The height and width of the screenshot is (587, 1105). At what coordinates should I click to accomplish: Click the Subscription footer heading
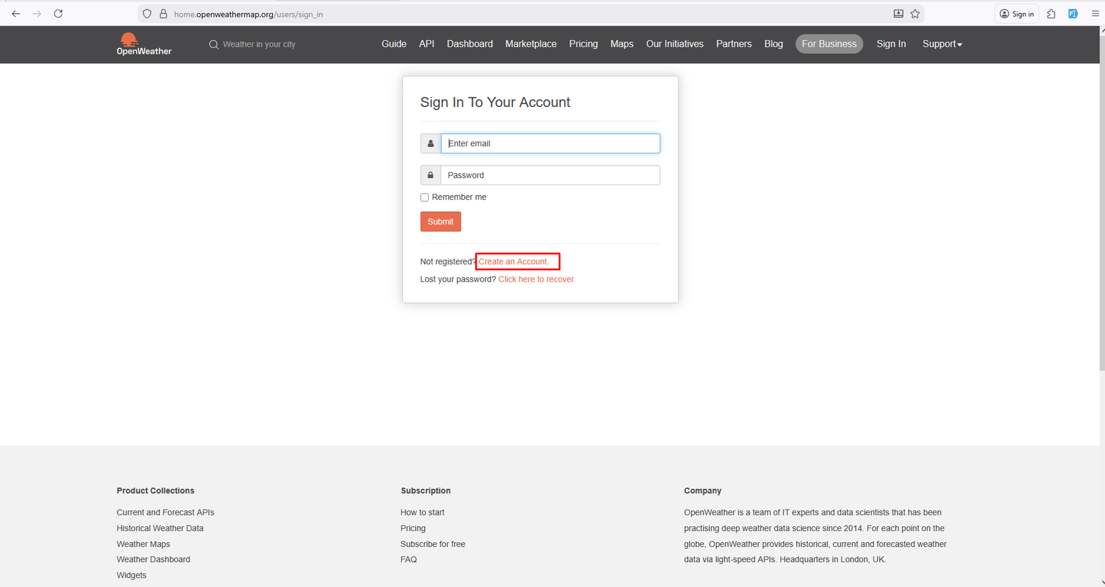coord(425,491)
